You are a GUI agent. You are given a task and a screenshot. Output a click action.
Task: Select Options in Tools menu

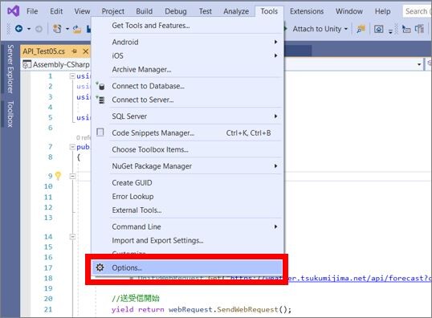(187, 267)
